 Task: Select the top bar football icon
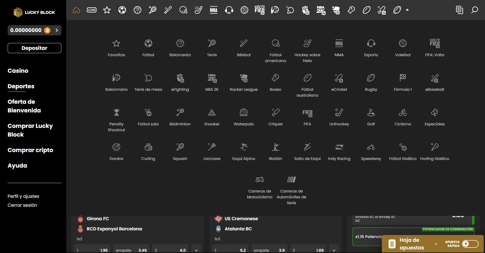pos(122,10)
